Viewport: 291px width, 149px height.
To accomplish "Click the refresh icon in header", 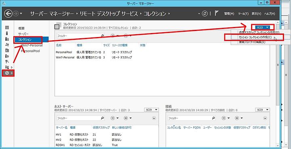I will tap(205, 14).
